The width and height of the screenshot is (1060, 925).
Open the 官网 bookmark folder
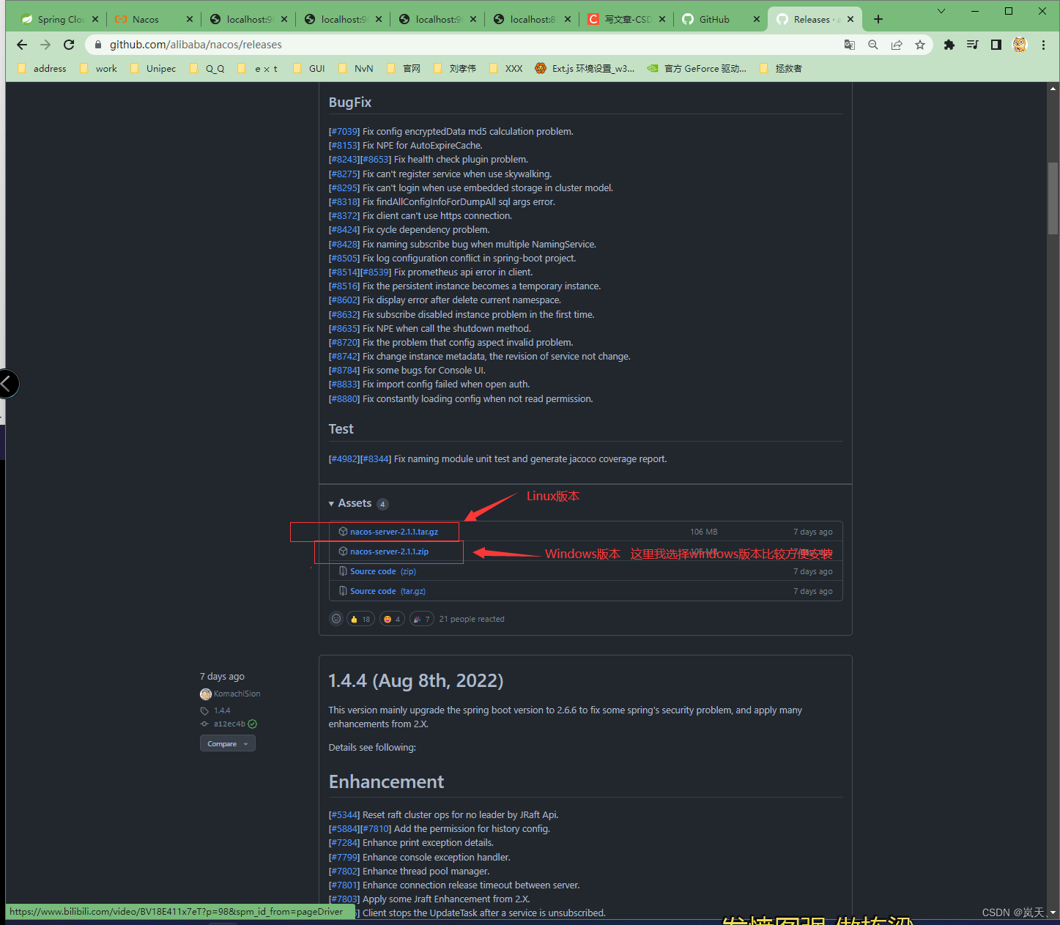pos(404,68)
